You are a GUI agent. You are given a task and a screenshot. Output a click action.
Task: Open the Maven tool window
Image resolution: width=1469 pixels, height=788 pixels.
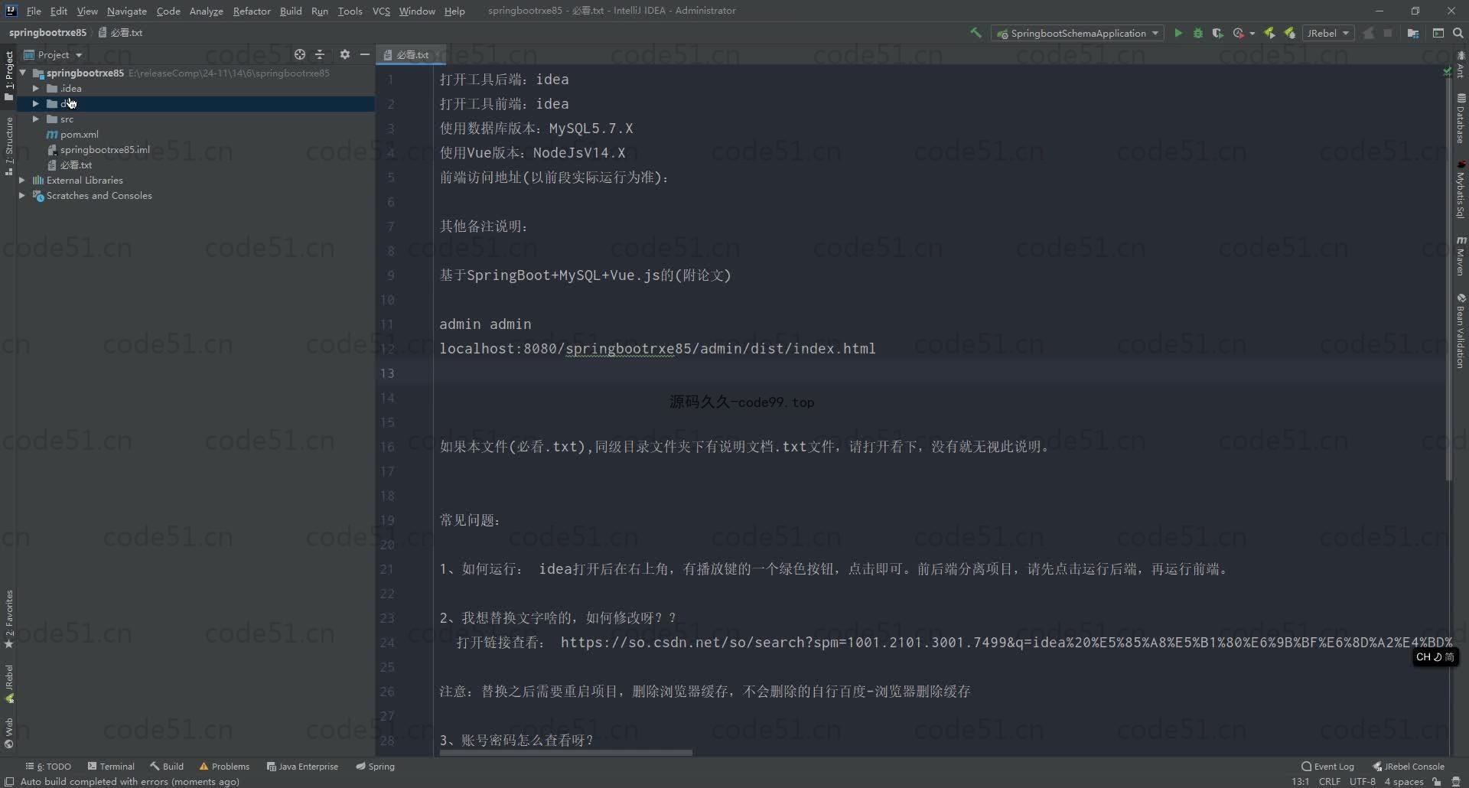[1461, 256]
